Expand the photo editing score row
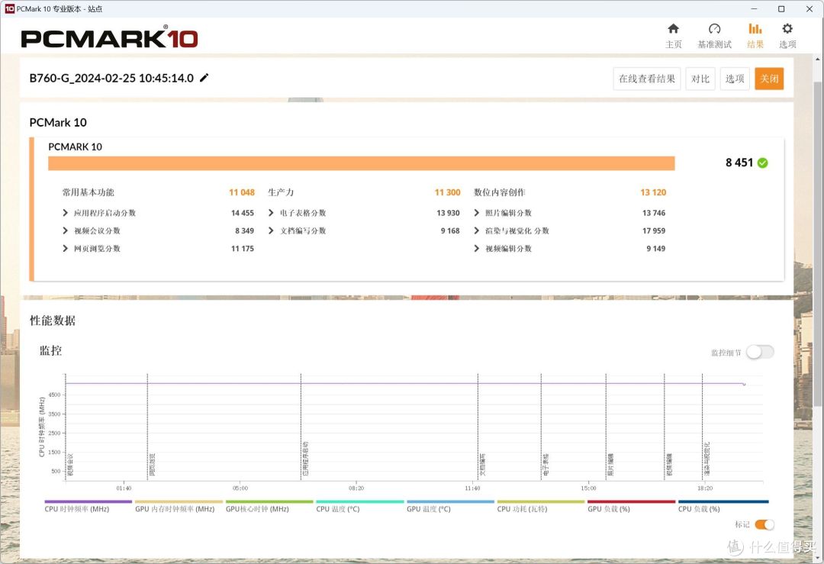 [x=477, y=213]
